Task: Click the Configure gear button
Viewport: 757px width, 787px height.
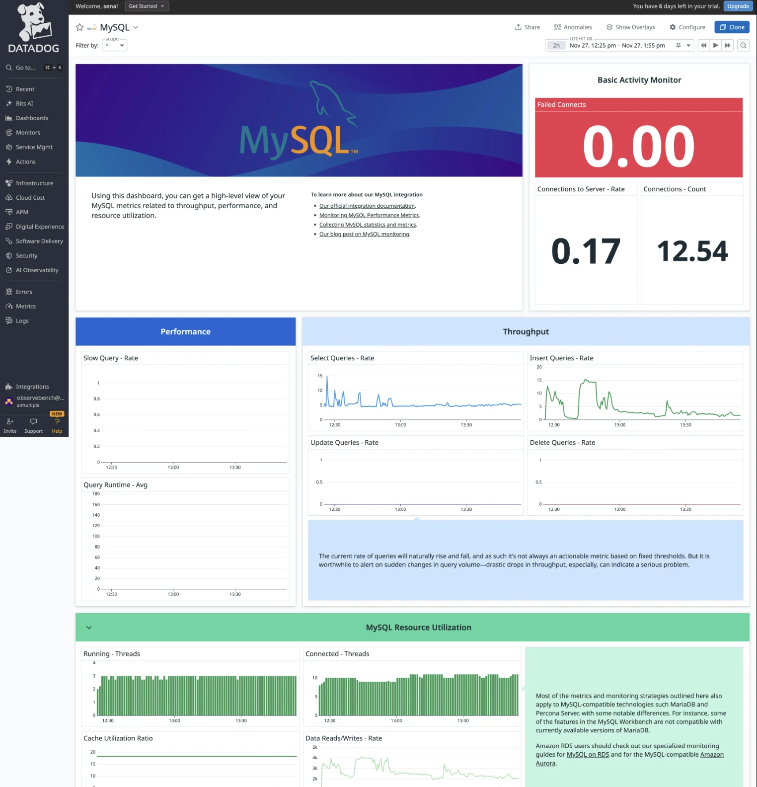Action: 687,27
